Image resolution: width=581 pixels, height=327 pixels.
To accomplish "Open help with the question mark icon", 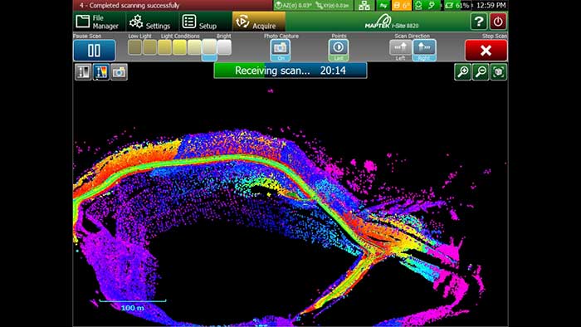I will (479, 22).
